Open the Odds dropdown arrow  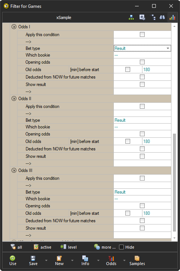[124, 260]
